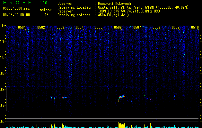The height and width of the screenshot is (128, 202).
Task: Click the 0502 time marker
Action: (x=41, y=28)
